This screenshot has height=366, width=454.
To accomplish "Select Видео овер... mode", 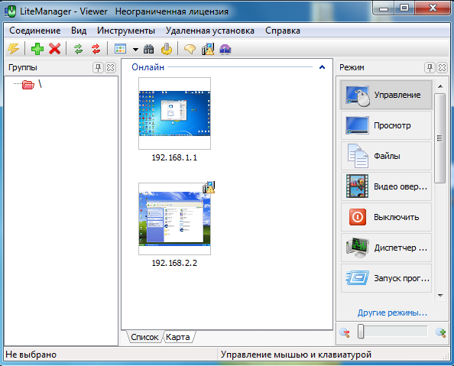I will pos(386,186).
